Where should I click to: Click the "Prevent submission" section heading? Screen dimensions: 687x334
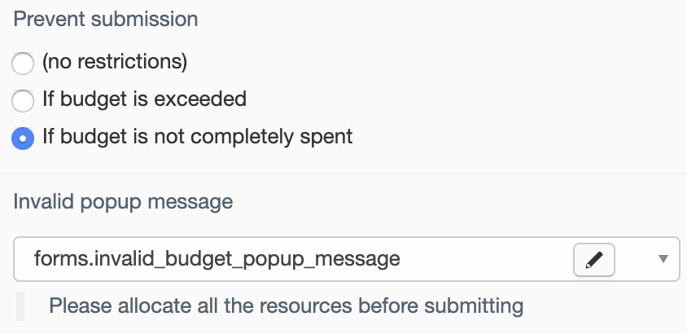point(106,20)
